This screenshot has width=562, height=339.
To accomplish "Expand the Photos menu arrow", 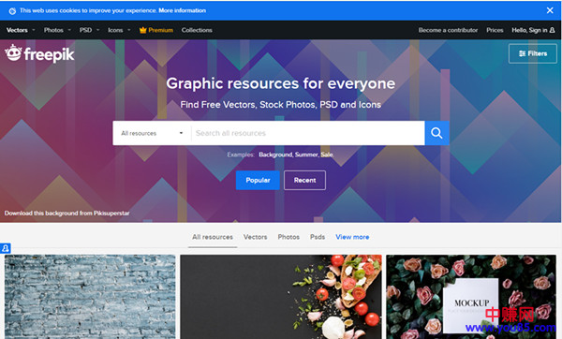I will 69,30.
